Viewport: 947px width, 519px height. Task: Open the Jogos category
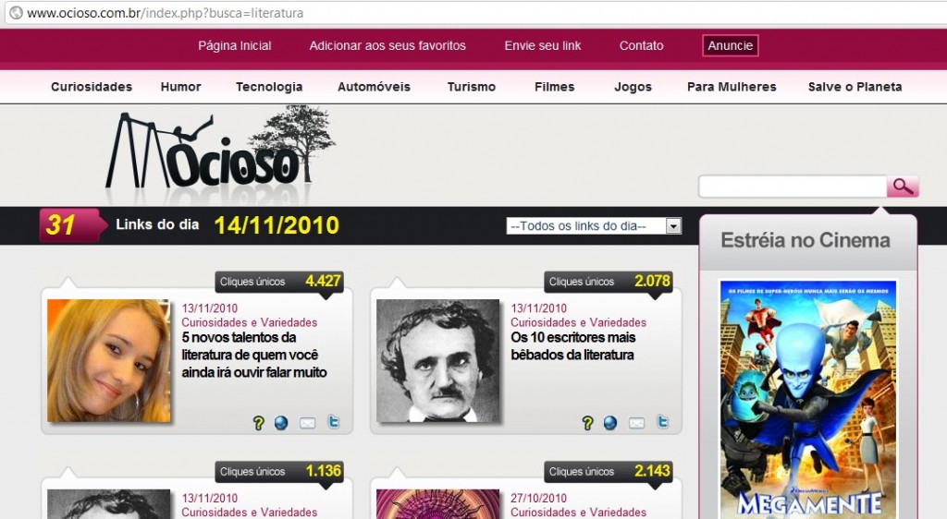point(633,87)
